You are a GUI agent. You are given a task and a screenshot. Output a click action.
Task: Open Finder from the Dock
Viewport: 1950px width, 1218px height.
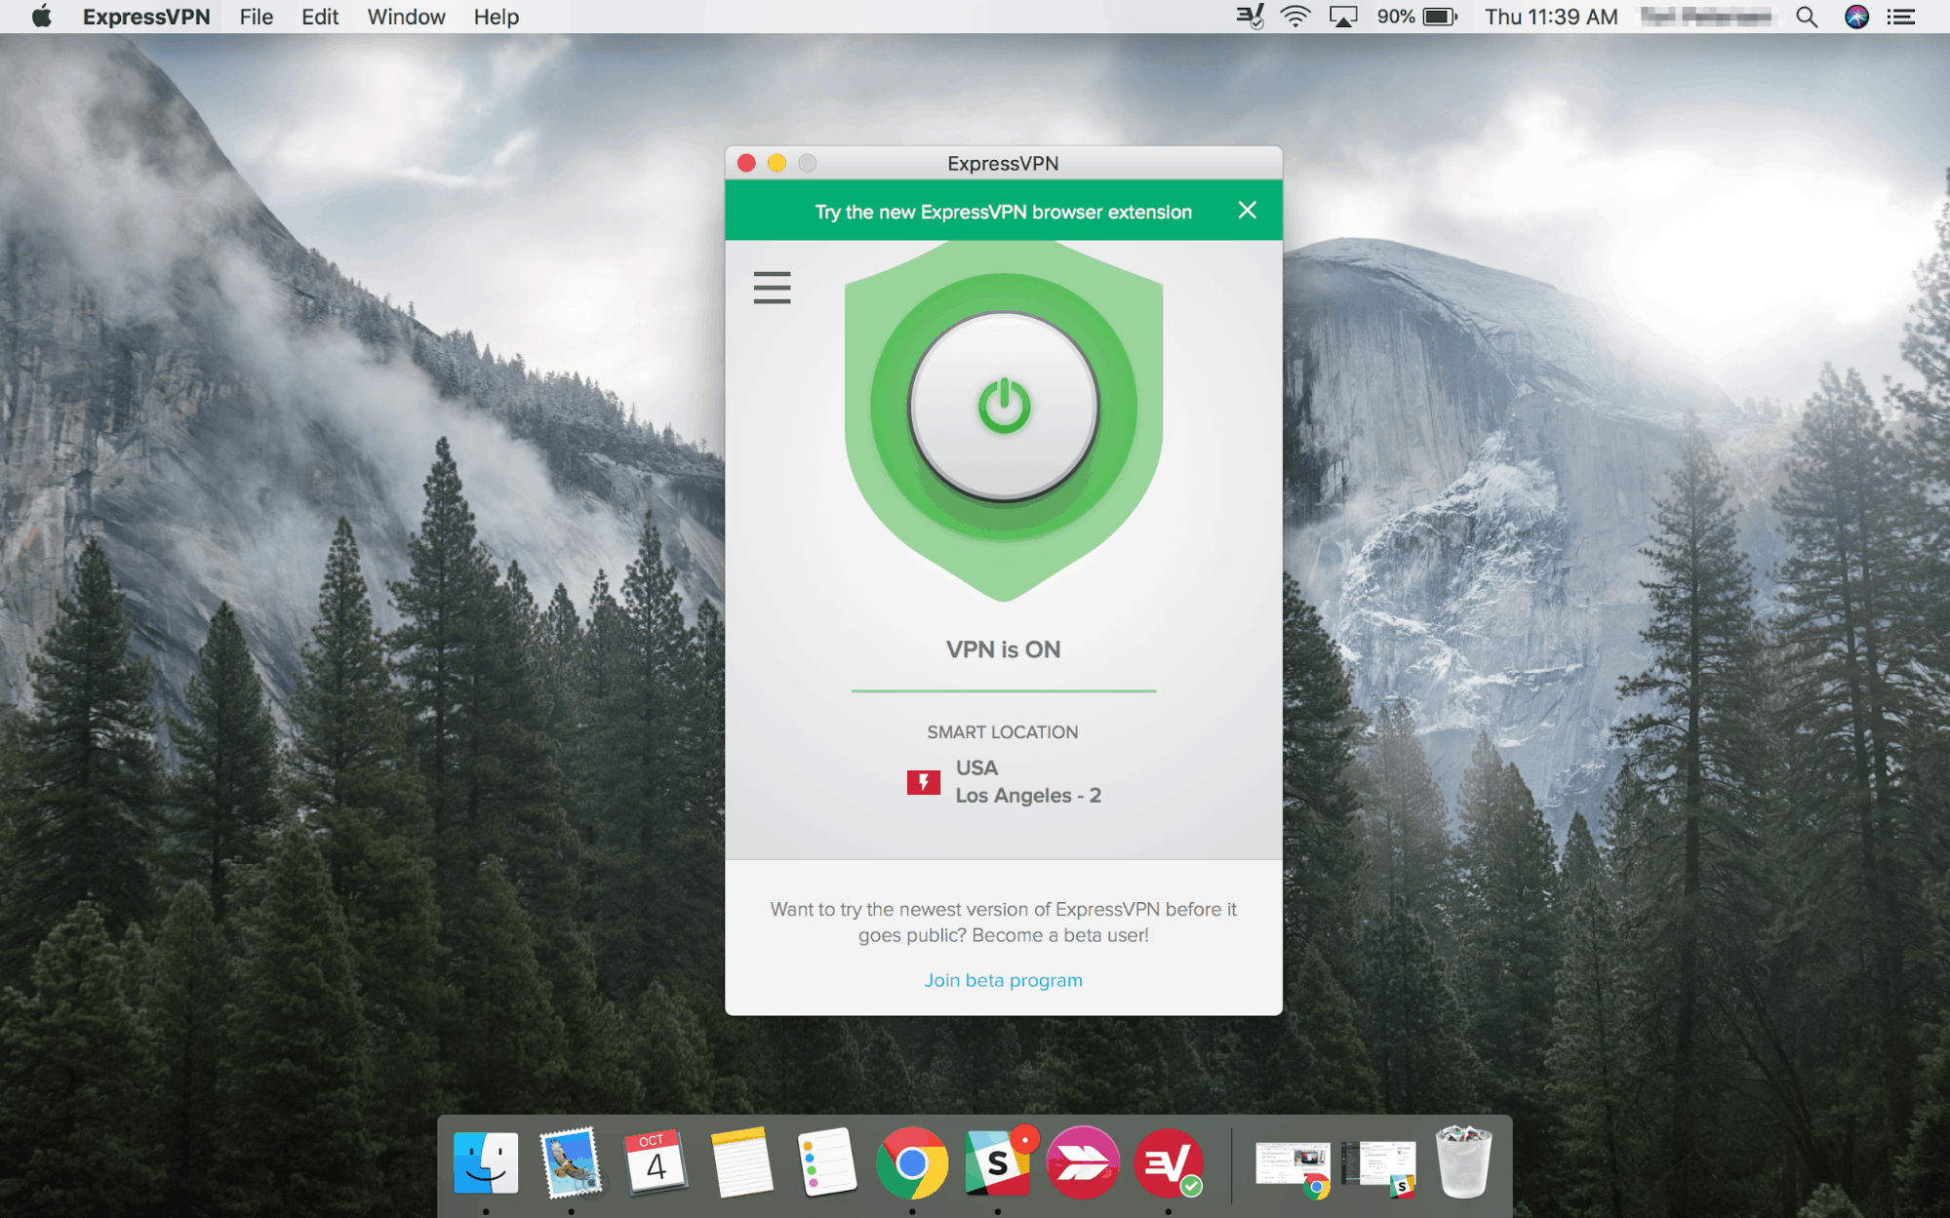point(486,1162)
